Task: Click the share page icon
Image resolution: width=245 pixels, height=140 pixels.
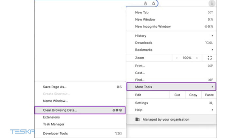Action: pyautogui.click(x=146, y=4)
